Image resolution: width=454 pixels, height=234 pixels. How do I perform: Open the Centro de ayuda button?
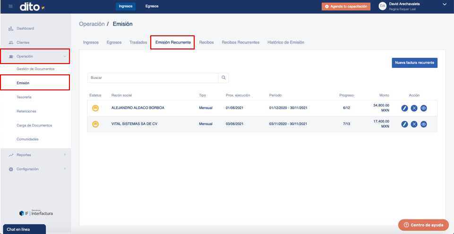pos(424,225)
